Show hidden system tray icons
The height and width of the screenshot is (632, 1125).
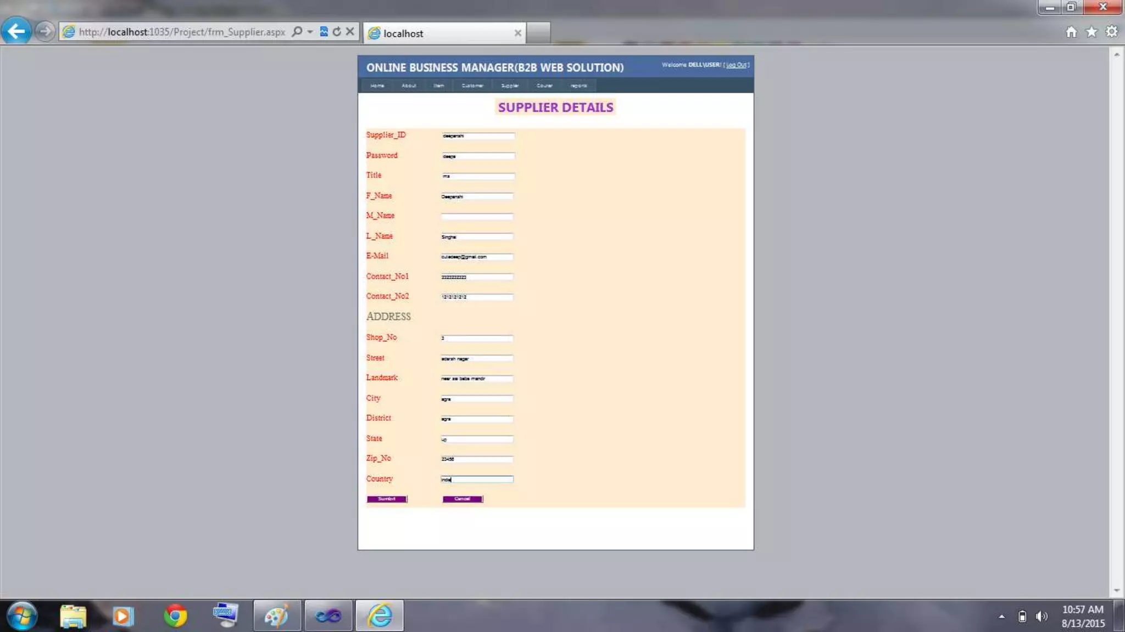click(x=1002, y=617)
